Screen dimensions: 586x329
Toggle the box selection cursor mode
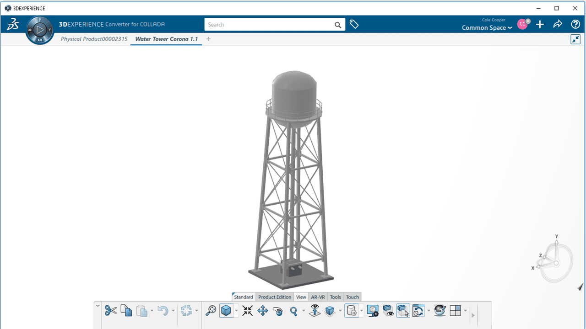pyautogui.click(x=403, y=311)
